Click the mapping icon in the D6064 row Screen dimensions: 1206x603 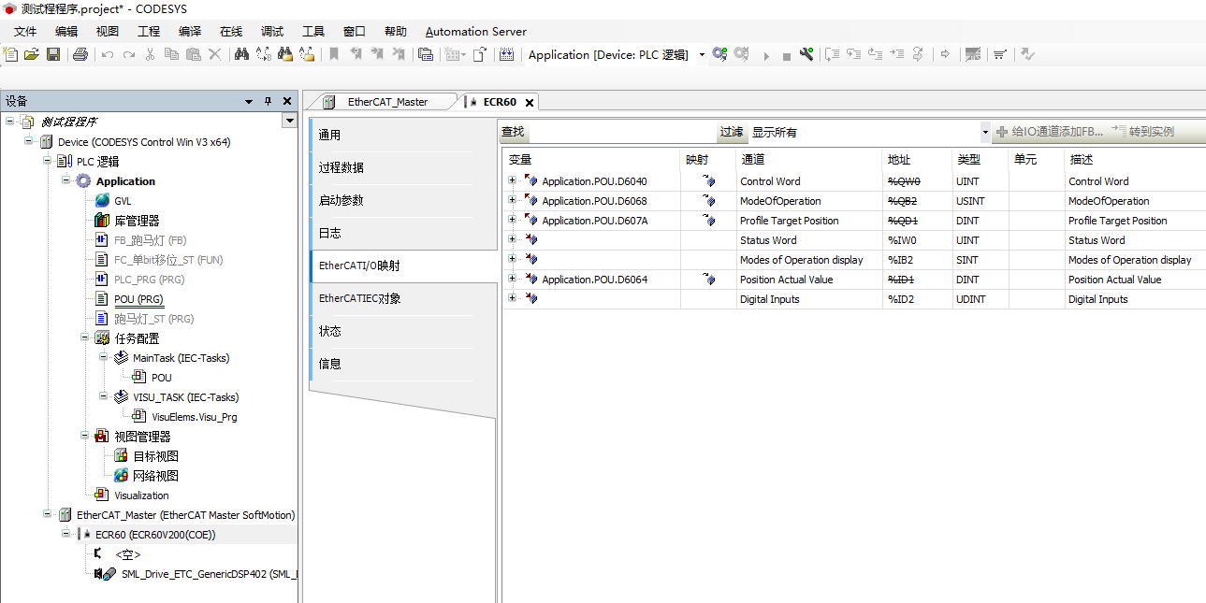[708, 280]
